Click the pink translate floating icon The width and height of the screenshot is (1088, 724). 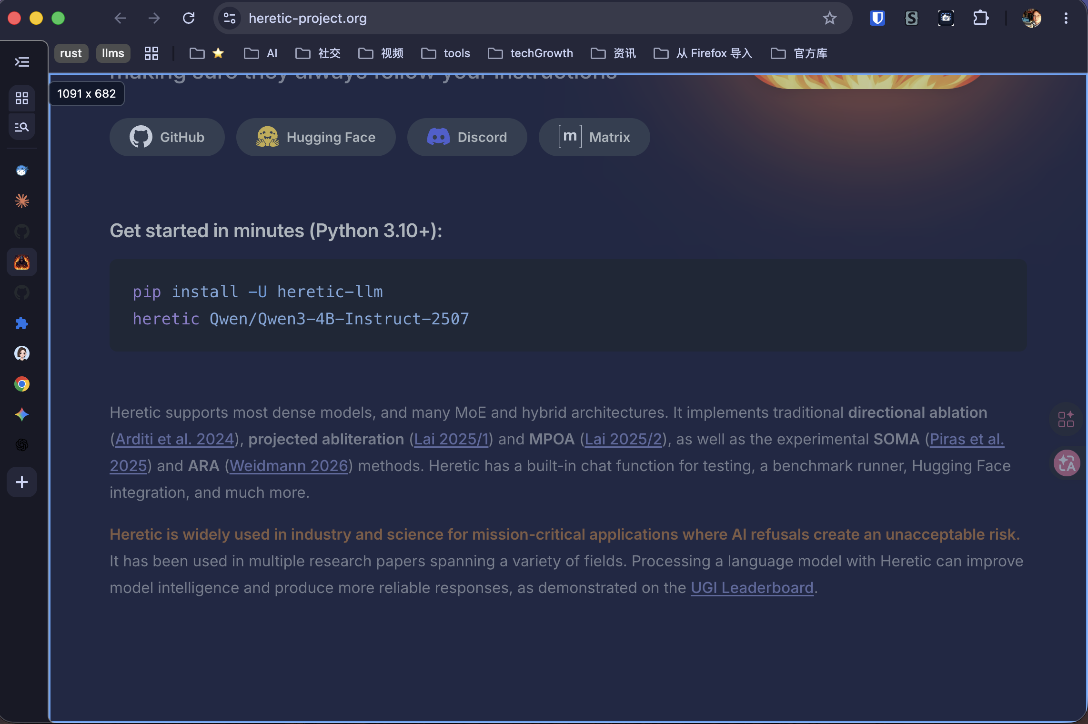pyautogui.click(x=1067, y=463)
